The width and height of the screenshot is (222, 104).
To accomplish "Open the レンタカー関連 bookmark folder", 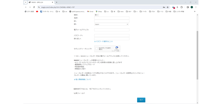I will coord(179,12).
